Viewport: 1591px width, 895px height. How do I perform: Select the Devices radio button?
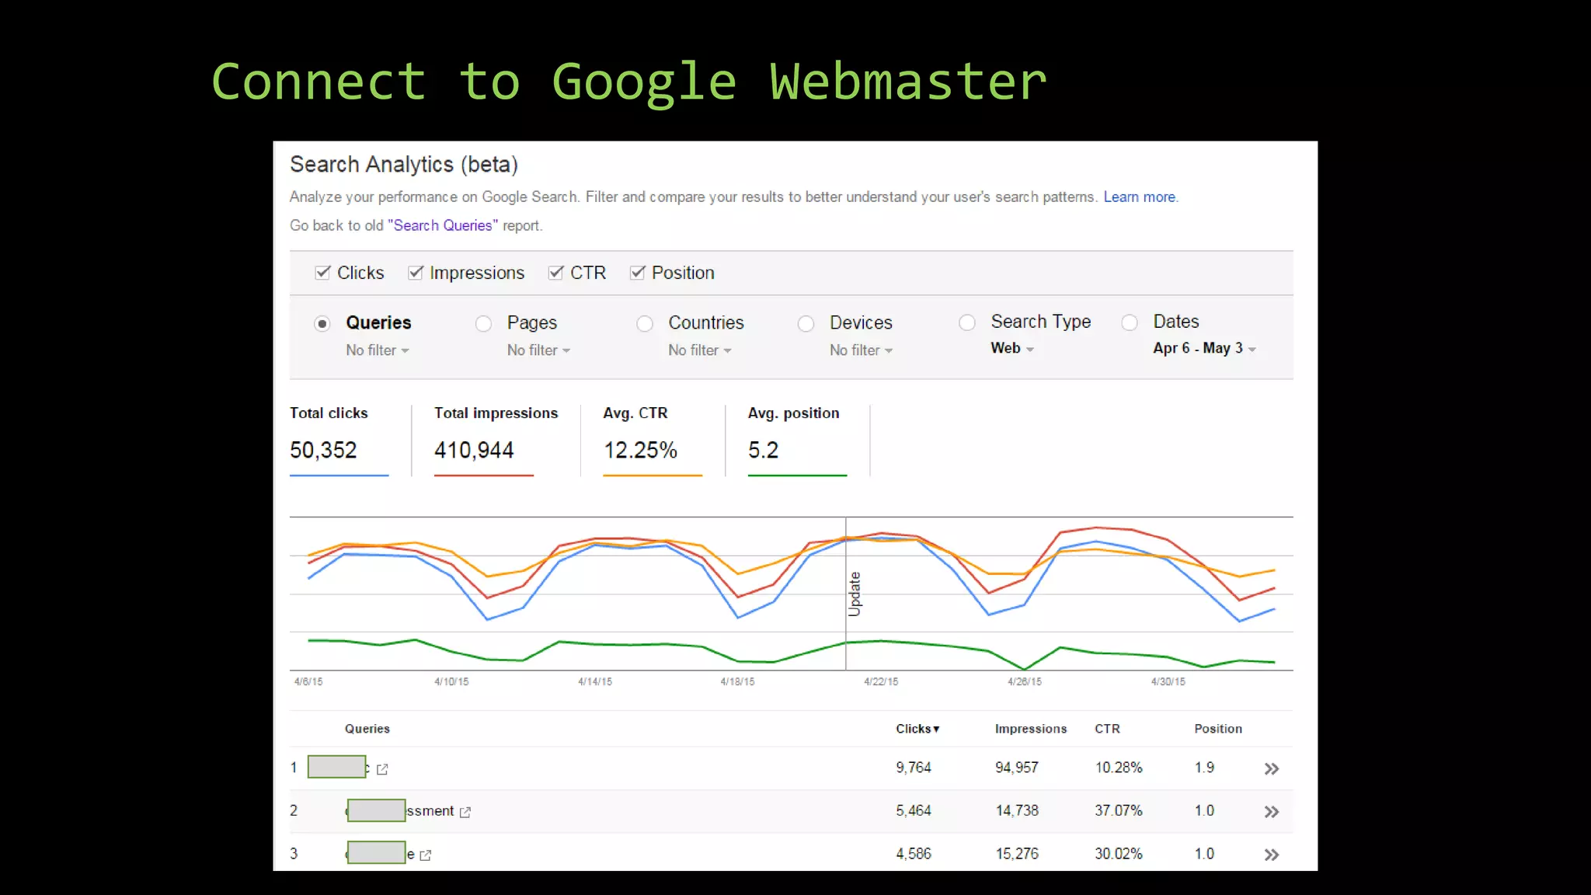(x=806, y=323)
